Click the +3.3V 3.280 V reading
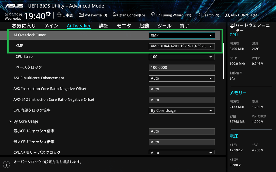The height and width of the screenshot is (172, 276). [235, 165]
